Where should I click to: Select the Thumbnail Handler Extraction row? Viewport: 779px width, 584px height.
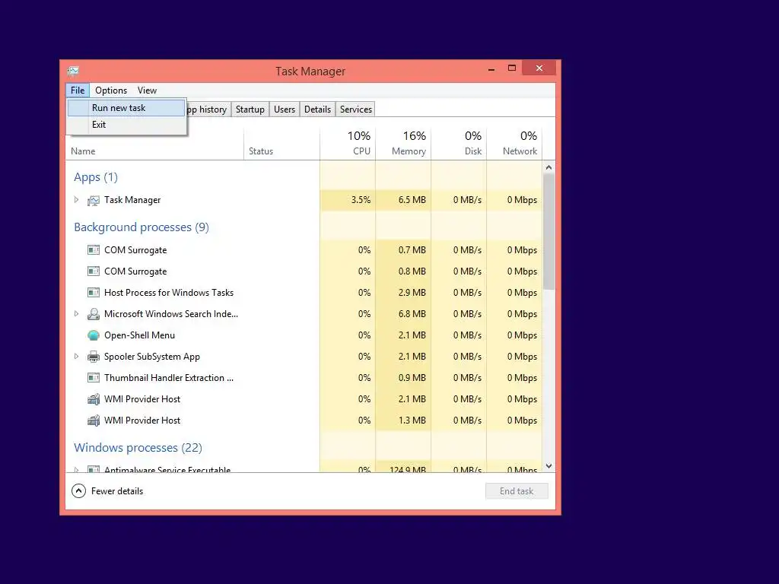click(304, 378)
